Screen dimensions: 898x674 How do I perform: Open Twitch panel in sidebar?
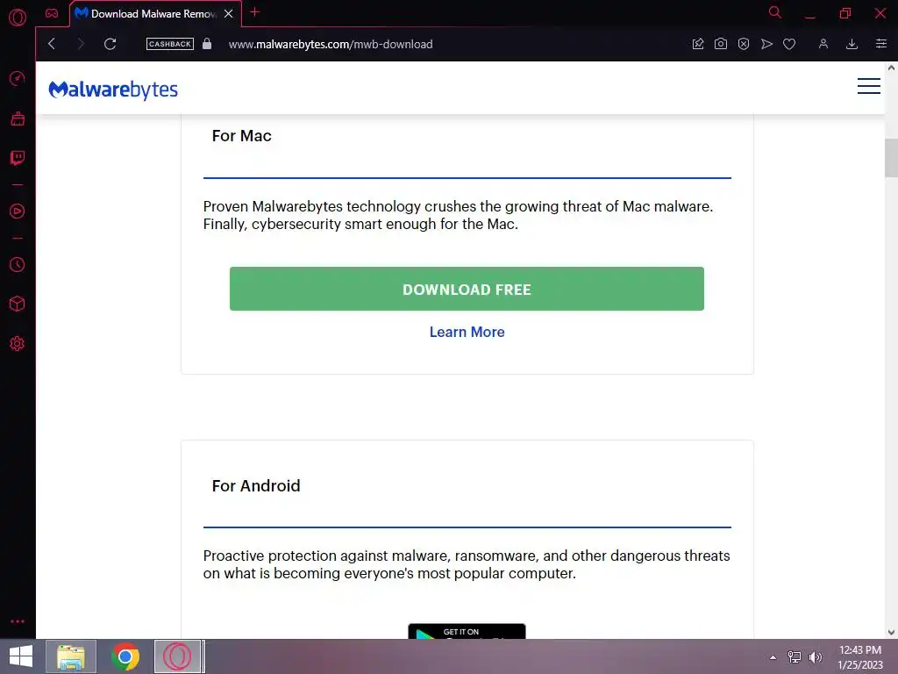(18, 158)
